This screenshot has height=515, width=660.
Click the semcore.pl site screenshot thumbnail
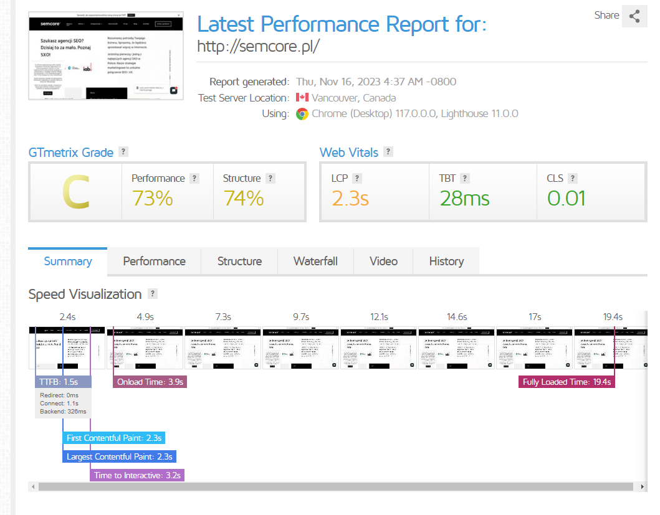pos(106,55)
